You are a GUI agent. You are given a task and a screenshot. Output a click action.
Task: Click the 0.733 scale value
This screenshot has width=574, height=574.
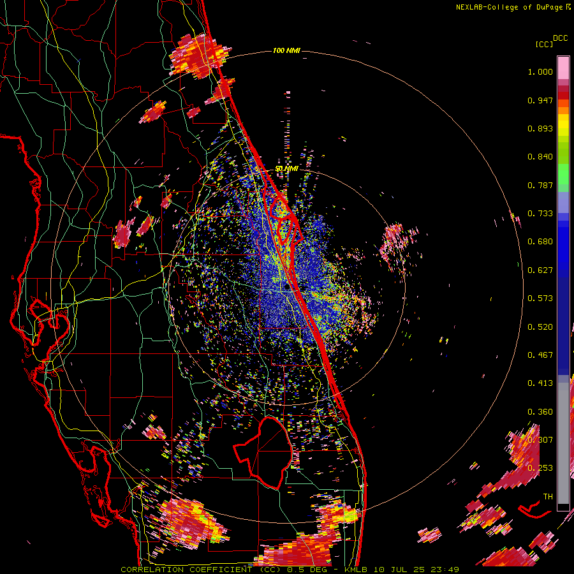point(540,214)
